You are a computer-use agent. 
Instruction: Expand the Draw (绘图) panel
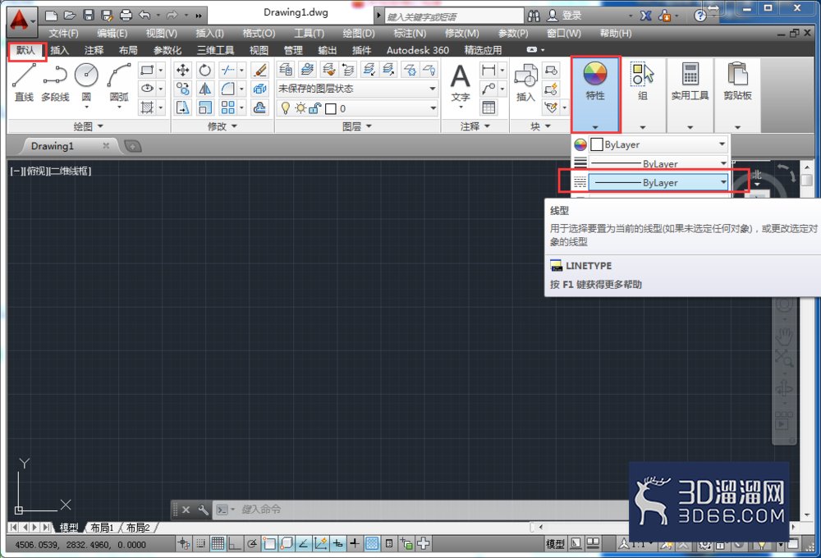point(88,126)
